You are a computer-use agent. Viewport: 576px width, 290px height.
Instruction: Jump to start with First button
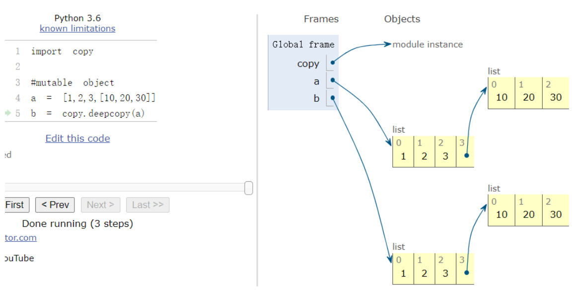(x=15, y=205)
